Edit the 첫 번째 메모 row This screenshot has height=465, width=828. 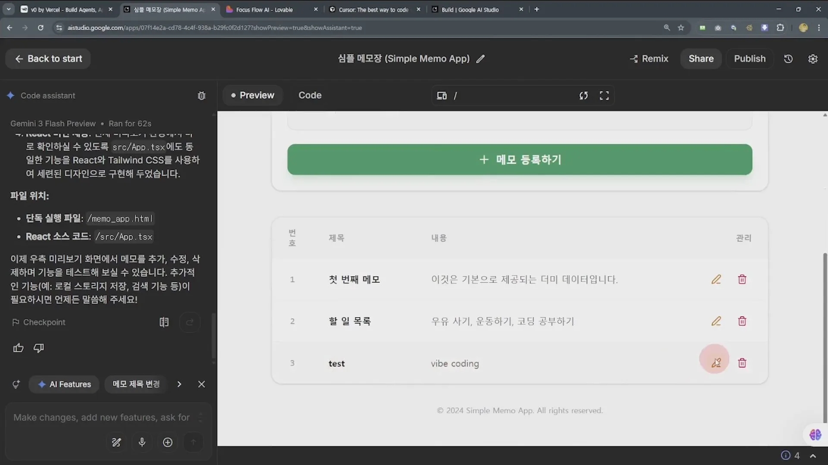pos(716,279)
